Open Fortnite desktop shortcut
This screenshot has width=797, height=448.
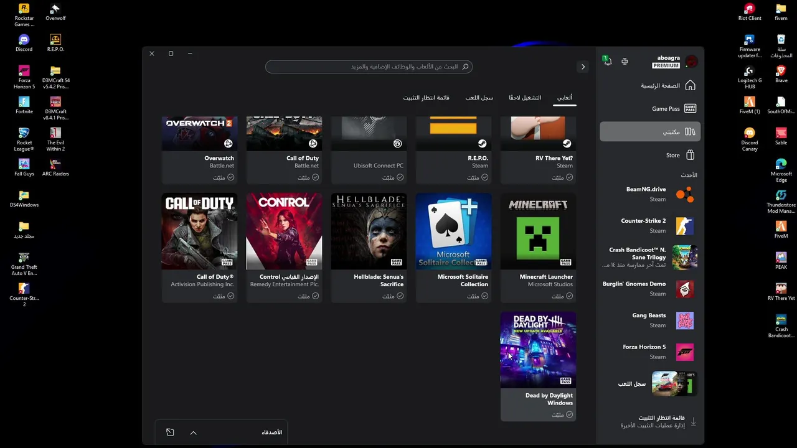coord(24,105)
